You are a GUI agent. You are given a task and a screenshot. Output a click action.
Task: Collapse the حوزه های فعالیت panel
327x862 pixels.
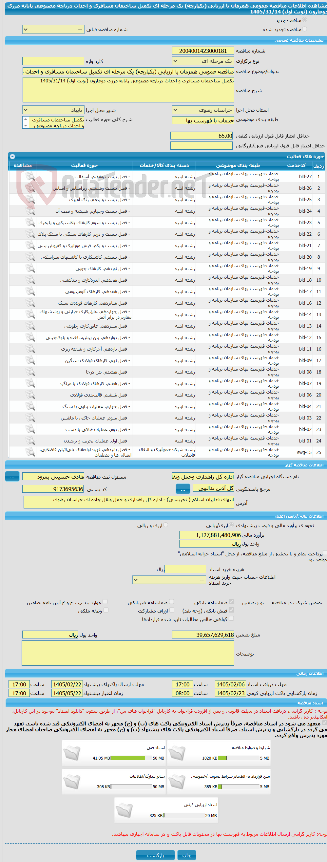12,156
